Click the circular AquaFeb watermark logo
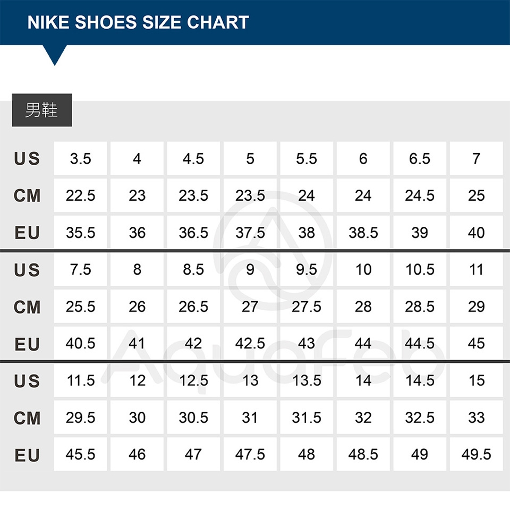This screenshot has height=510, width=510. click(273, 250)
